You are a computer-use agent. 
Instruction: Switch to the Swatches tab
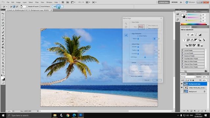click(191, 12)
